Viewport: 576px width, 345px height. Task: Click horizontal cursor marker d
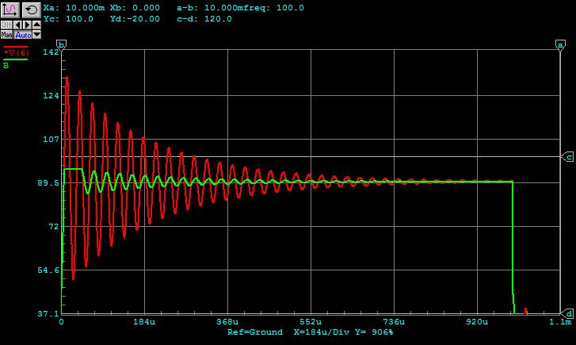click(x=568, y=314)
